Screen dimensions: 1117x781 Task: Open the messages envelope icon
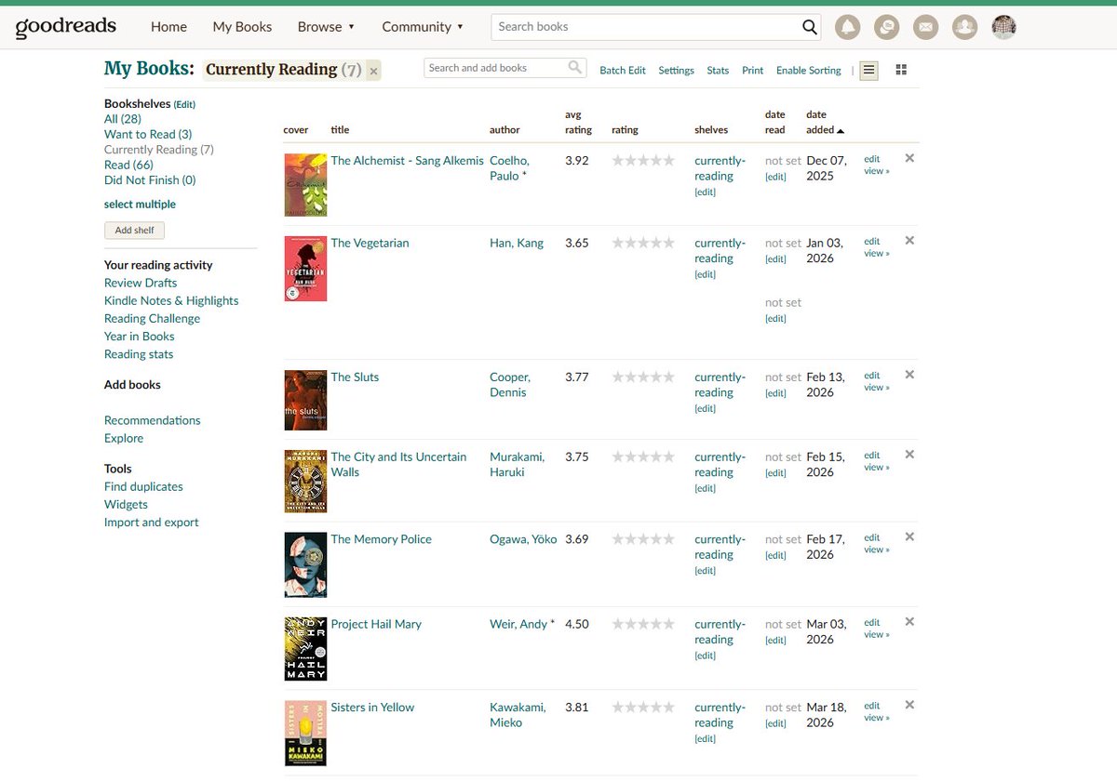(925, 27)
